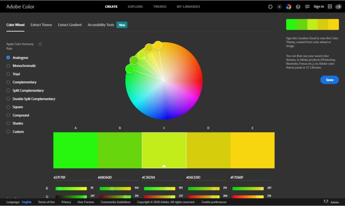This screenshot has width=345, height=206.
Task: Click hex field #27F70F
Action: pos(73,177)
